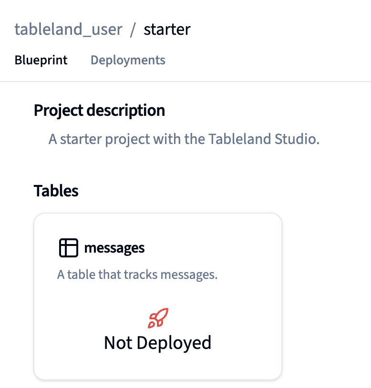Click the slash separator in the breadcrumb
The width and height of the screenshot is (371, 388).
pos(134,30)
